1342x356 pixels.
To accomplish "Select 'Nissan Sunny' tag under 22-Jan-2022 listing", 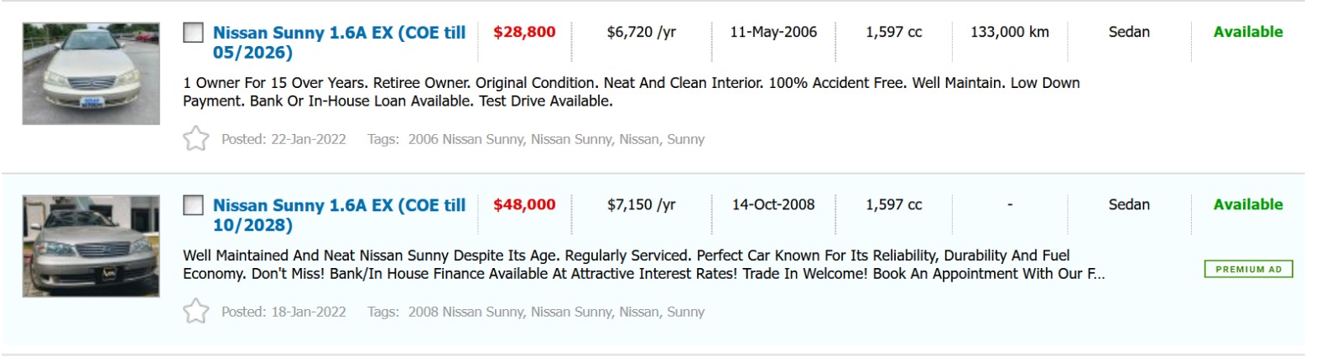I will [571, 139].
